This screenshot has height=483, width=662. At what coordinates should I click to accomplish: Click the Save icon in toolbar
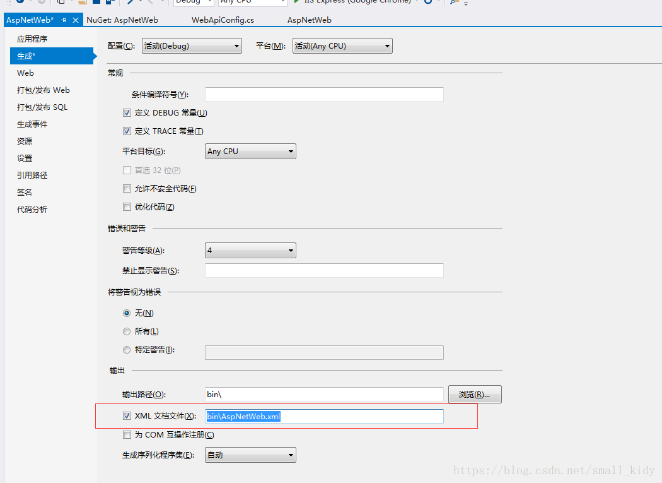coord(98,3)
